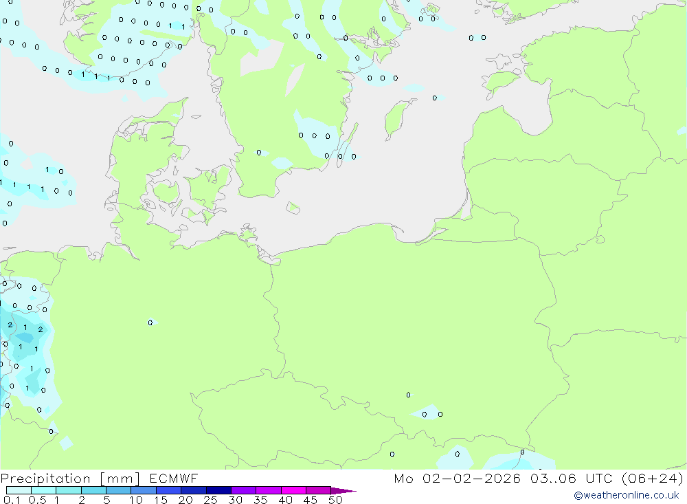This screenshot has width=687, height=504.
Task: Click the '03..06 UTC' time text
Action: pos(572,478)
